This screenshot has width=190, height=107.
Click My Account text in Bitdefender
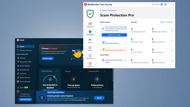(x=156, y=5)
